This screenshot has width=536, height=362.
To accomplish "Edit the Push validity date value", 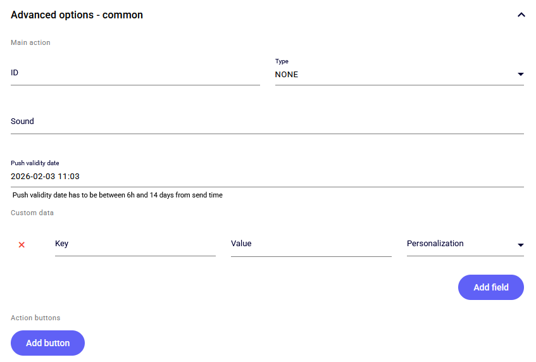I will point(267,177).
